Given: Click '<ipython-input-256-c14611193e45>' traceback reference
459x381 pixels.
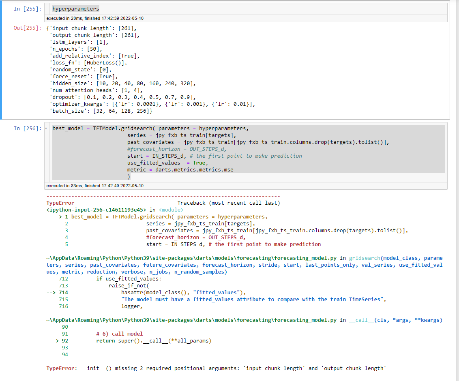Looking at the screenshot, I should coord(96,210).
